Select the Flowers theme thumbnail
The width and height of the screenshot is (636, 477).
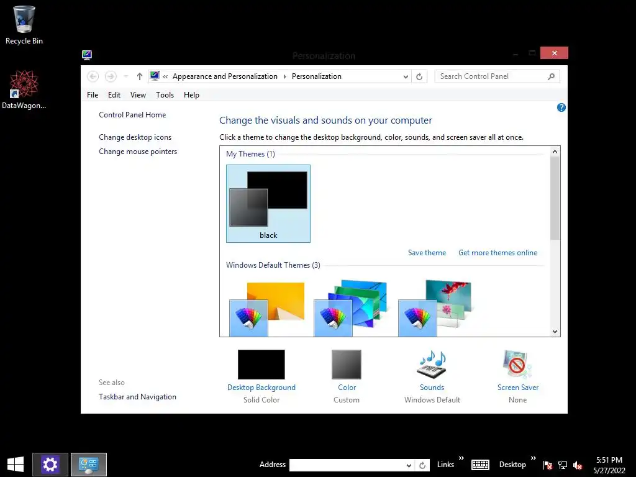coord(435,308)
